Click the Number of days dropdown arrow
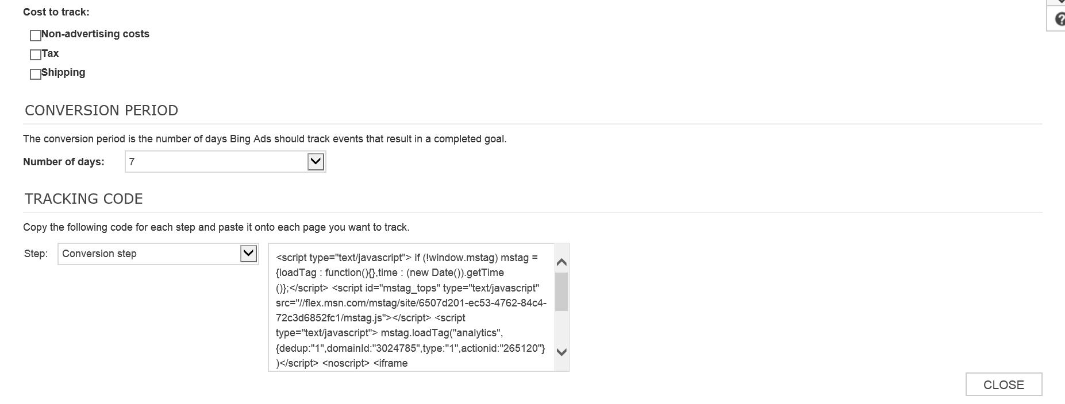This screenshot has width=1065, height=404. (316, 162)
